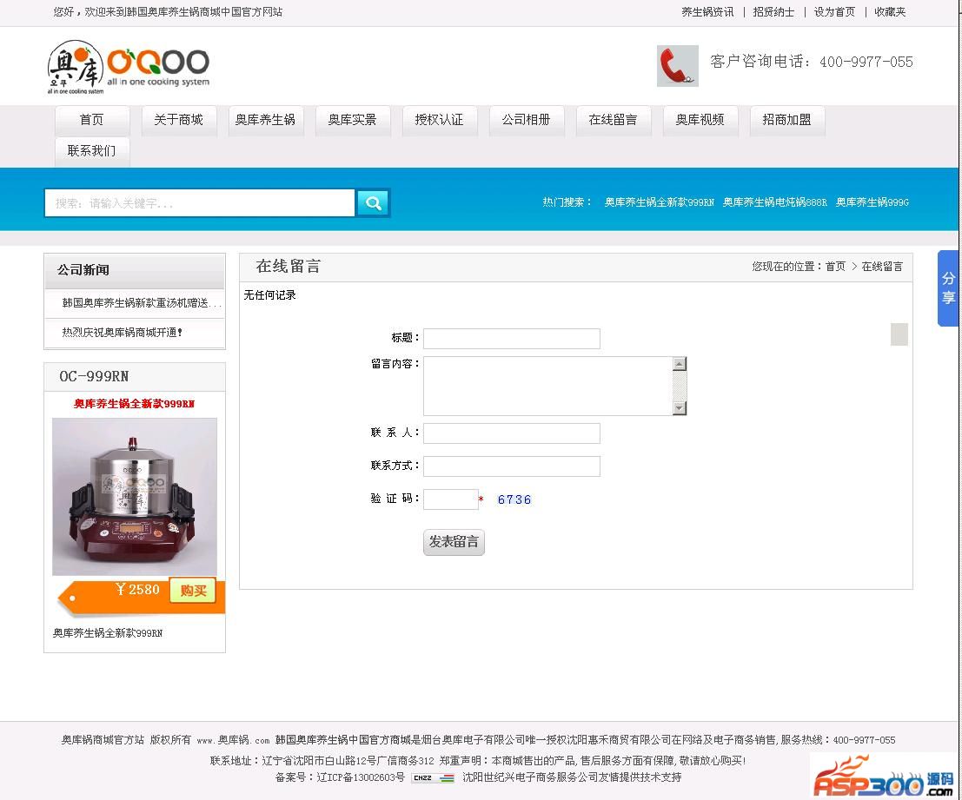The height and width of the screenshot is (800, 962).
Task: Click the www.奥库锅.com footer link
Action: pos(233,741)
